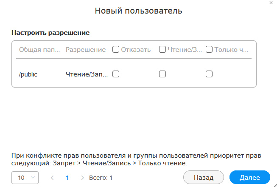Click the Общая пап... column header
The width and height of the screenshot is (277, 187).
39,50
